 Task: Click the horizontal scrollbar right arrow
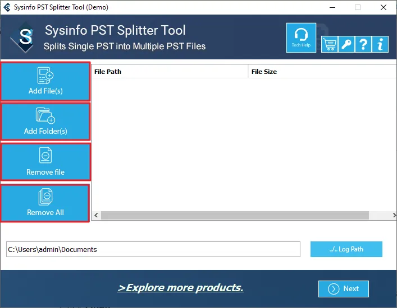pos(394,216)
